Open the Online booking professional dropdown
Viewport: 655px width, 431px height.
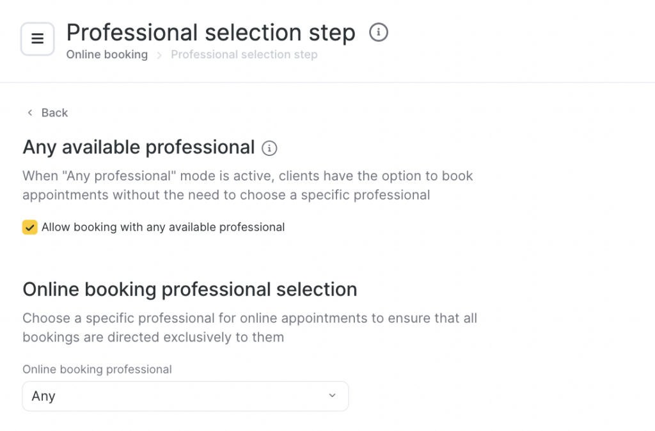[x=185, y=396]
